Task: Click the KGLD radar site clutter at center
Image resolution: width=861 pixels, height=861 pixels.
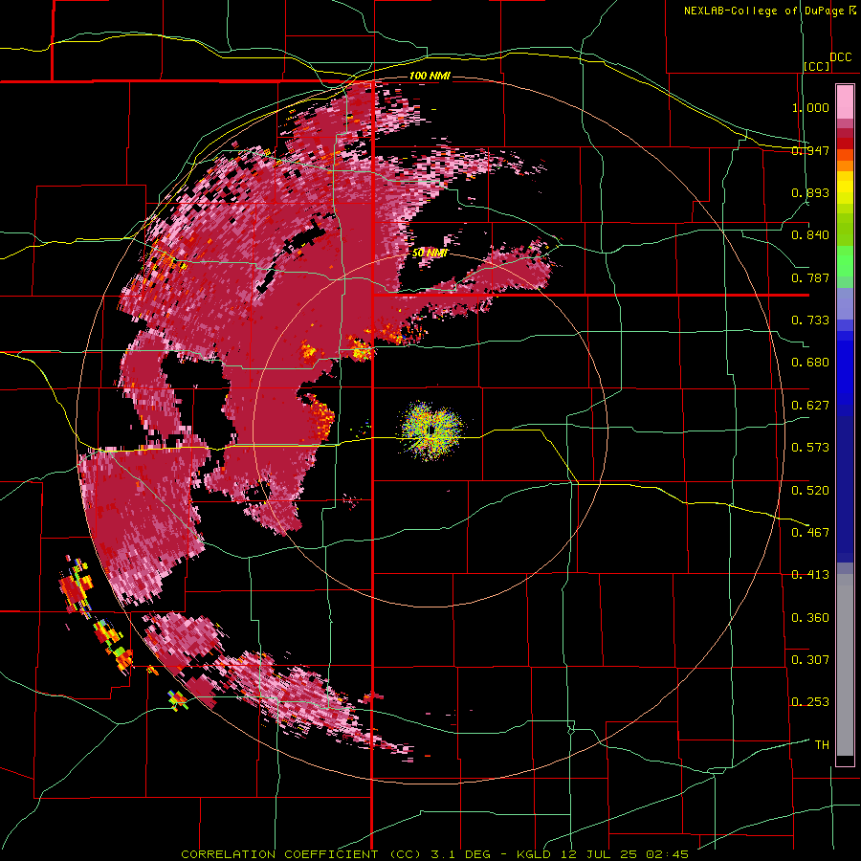Action: tap(432, 430)
